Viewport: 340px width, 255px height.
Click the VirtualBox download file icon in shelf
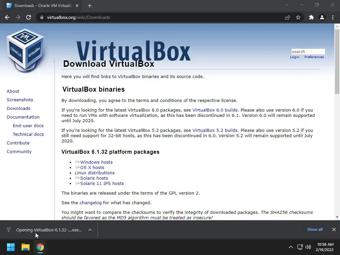point(9,229)
